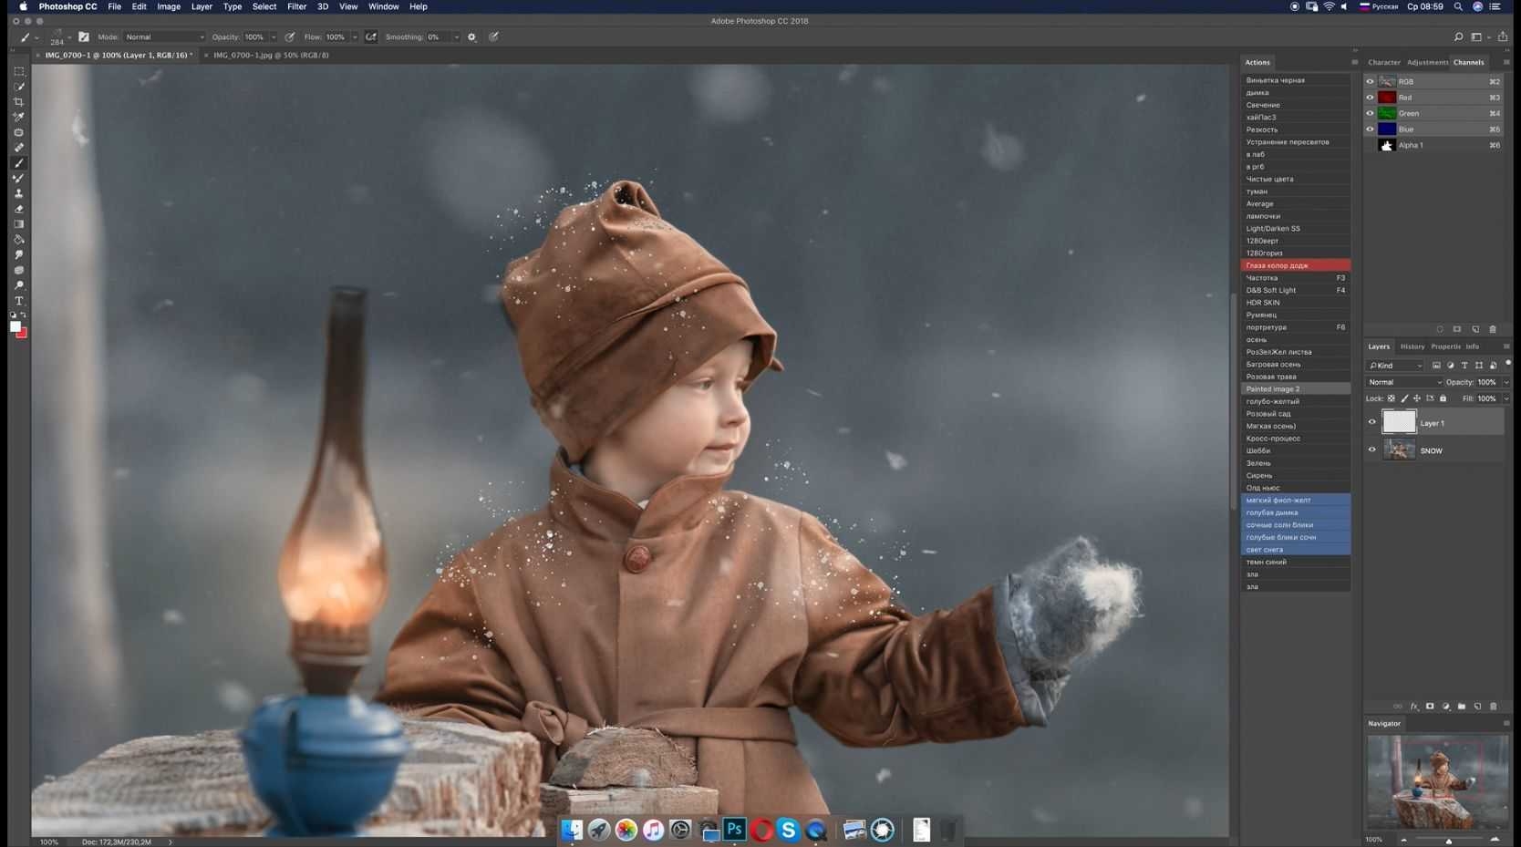The image size is (1521, 847).
Task: Hide the RGB channel visibility eye
Action: [x=1370, y=82]
